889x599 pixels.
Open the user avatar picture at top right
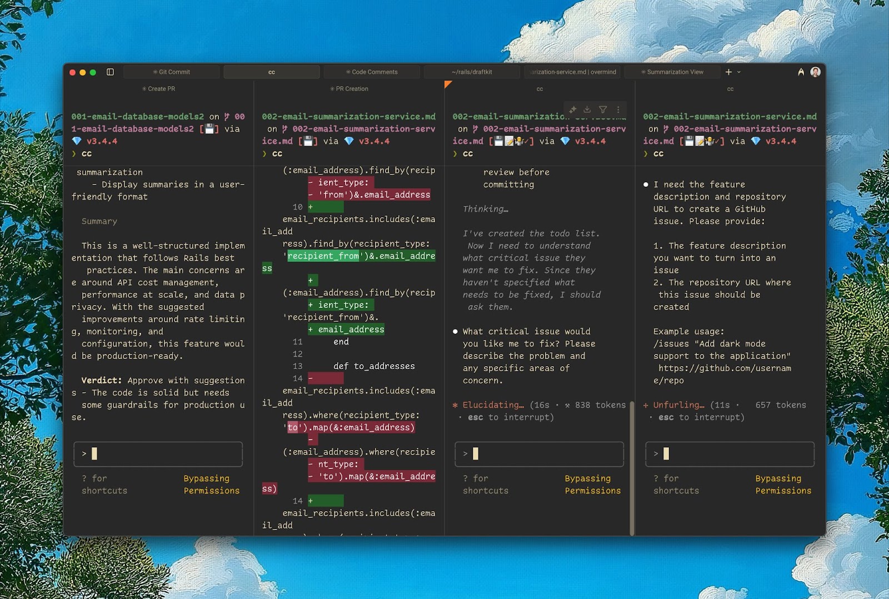(x=815, y=72)
